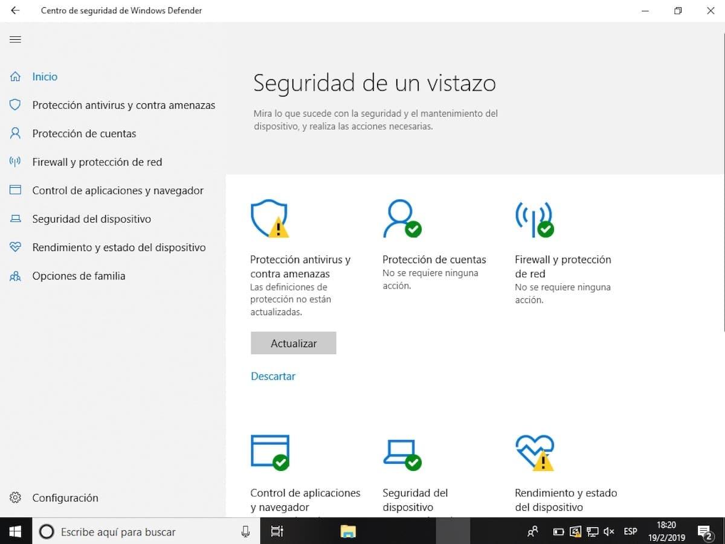Select Inicio from the sidebar menu
This screenshot has height=544, width=725.
45,76
